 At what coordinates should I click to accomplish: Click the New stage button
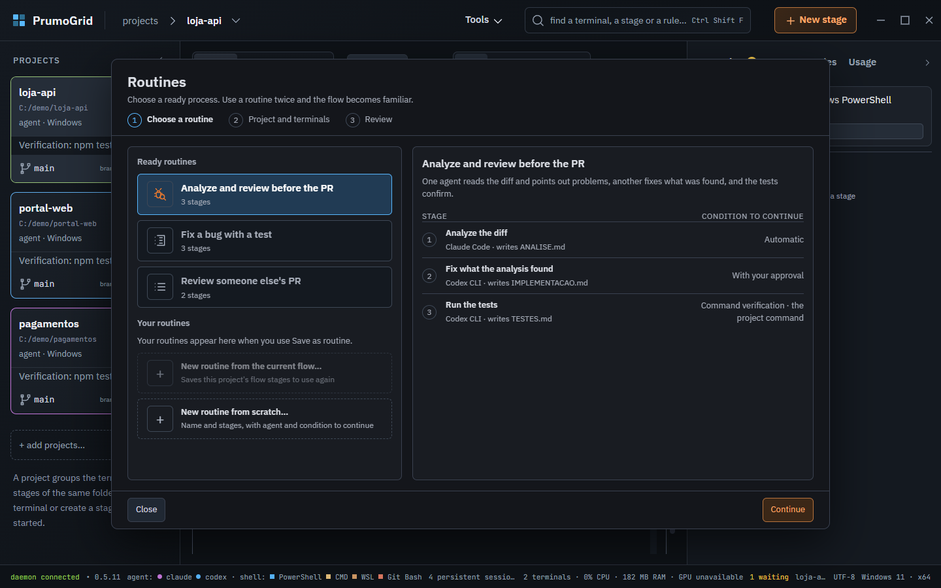[816, 20]
